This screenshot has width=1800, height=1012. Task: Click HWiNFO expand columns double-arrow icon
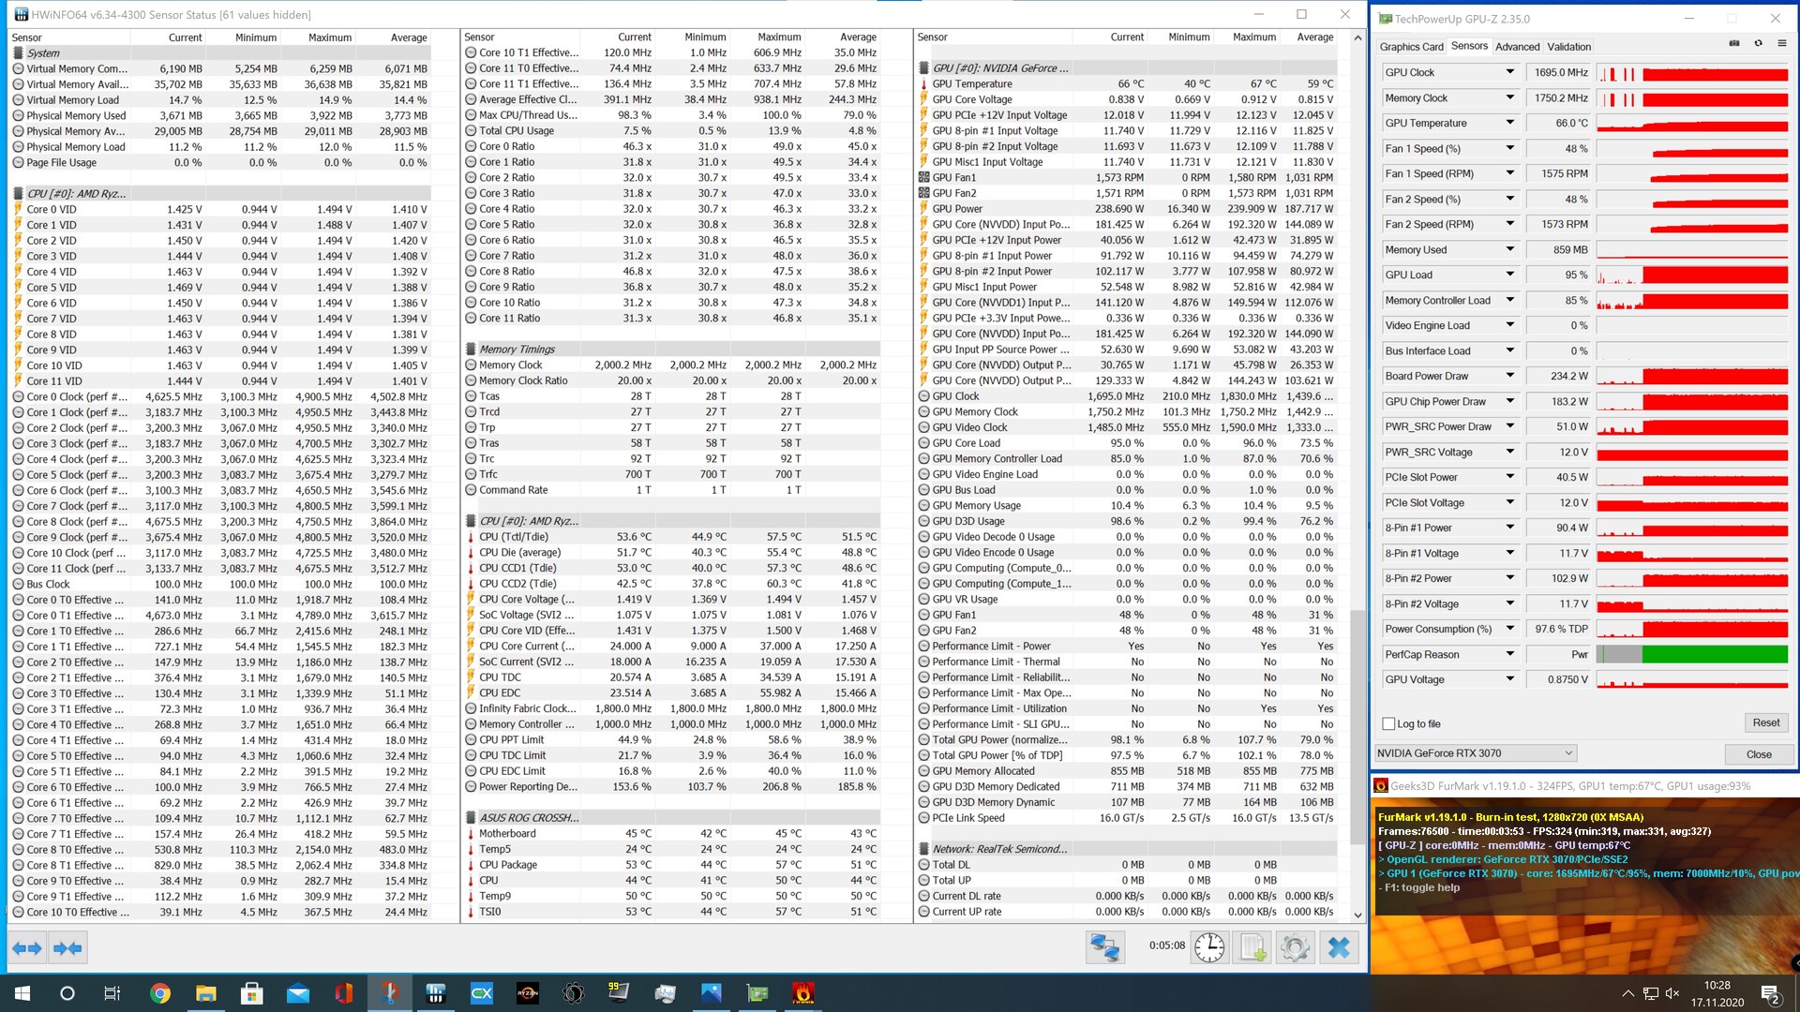[x=27, y=948]
